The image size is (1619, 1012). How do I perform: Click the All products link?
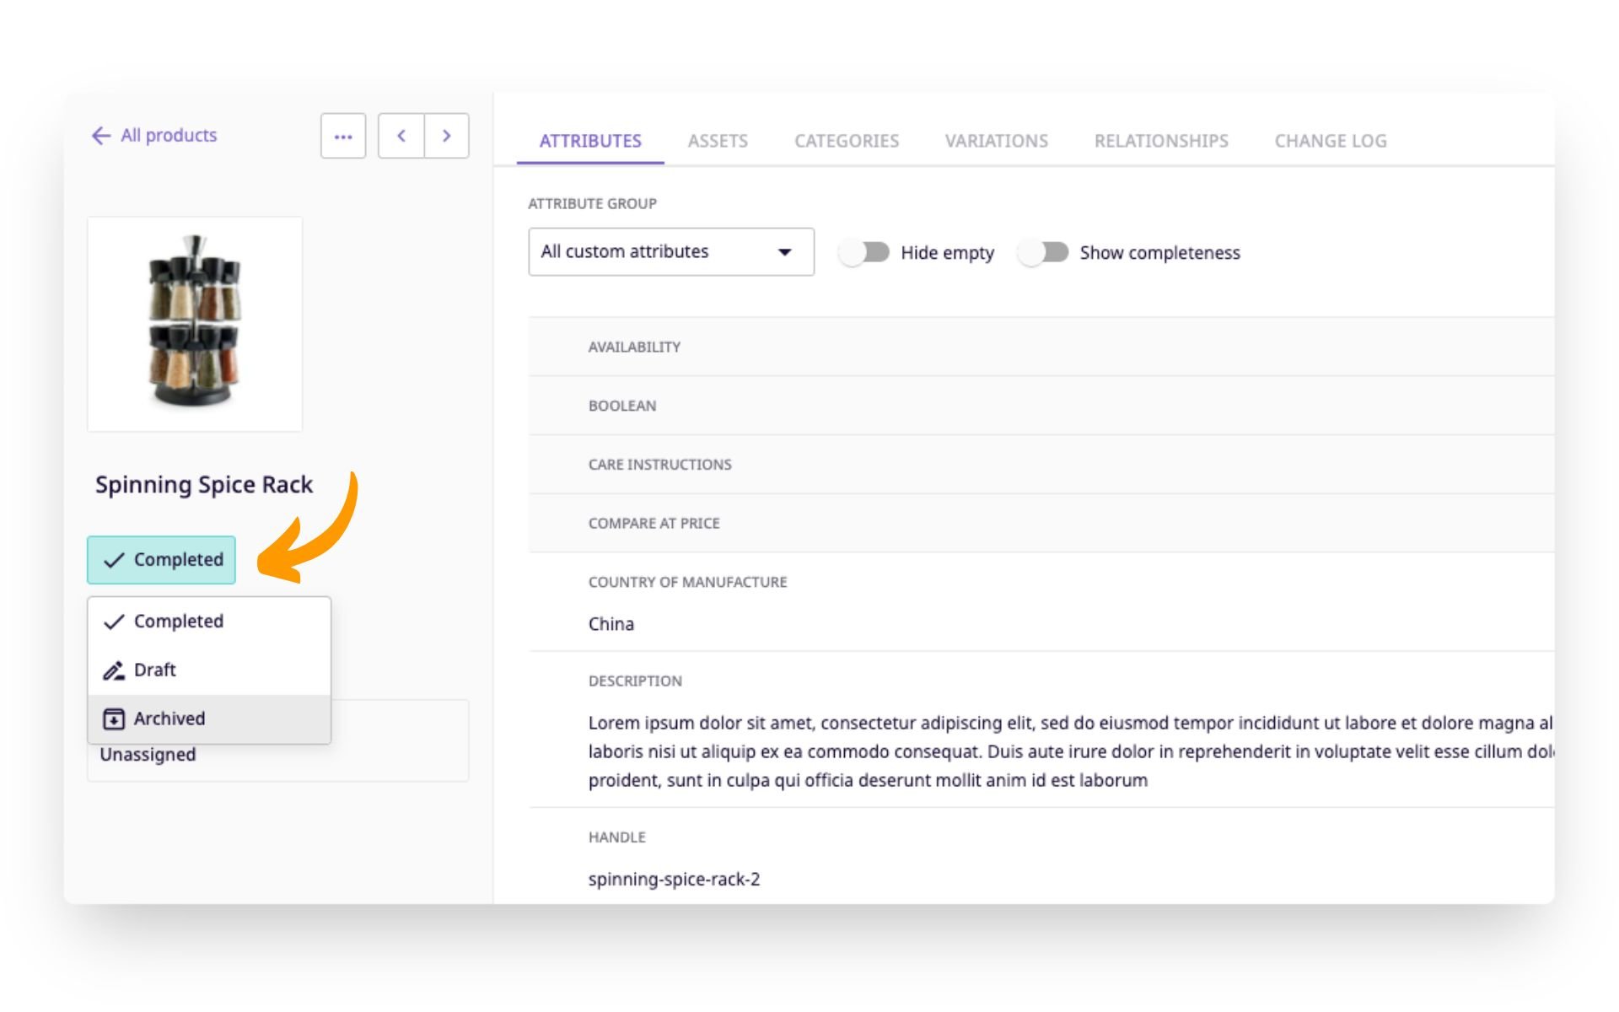169,135
